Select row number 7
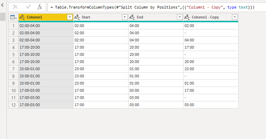 pyautogui.click(x=13, y=69)
